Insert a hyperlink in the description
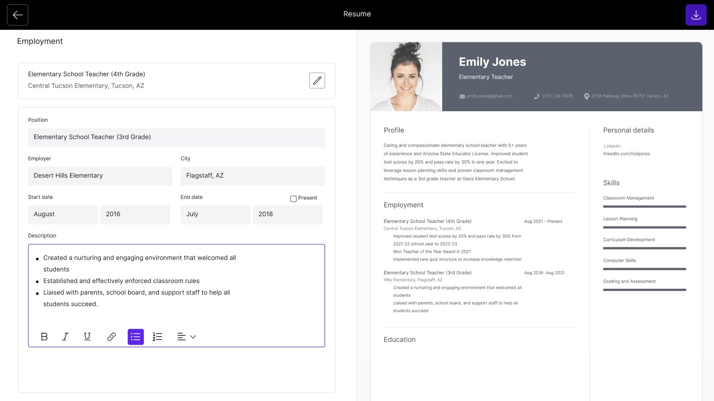Screen dimensions: 714x401 click(111, 336)
